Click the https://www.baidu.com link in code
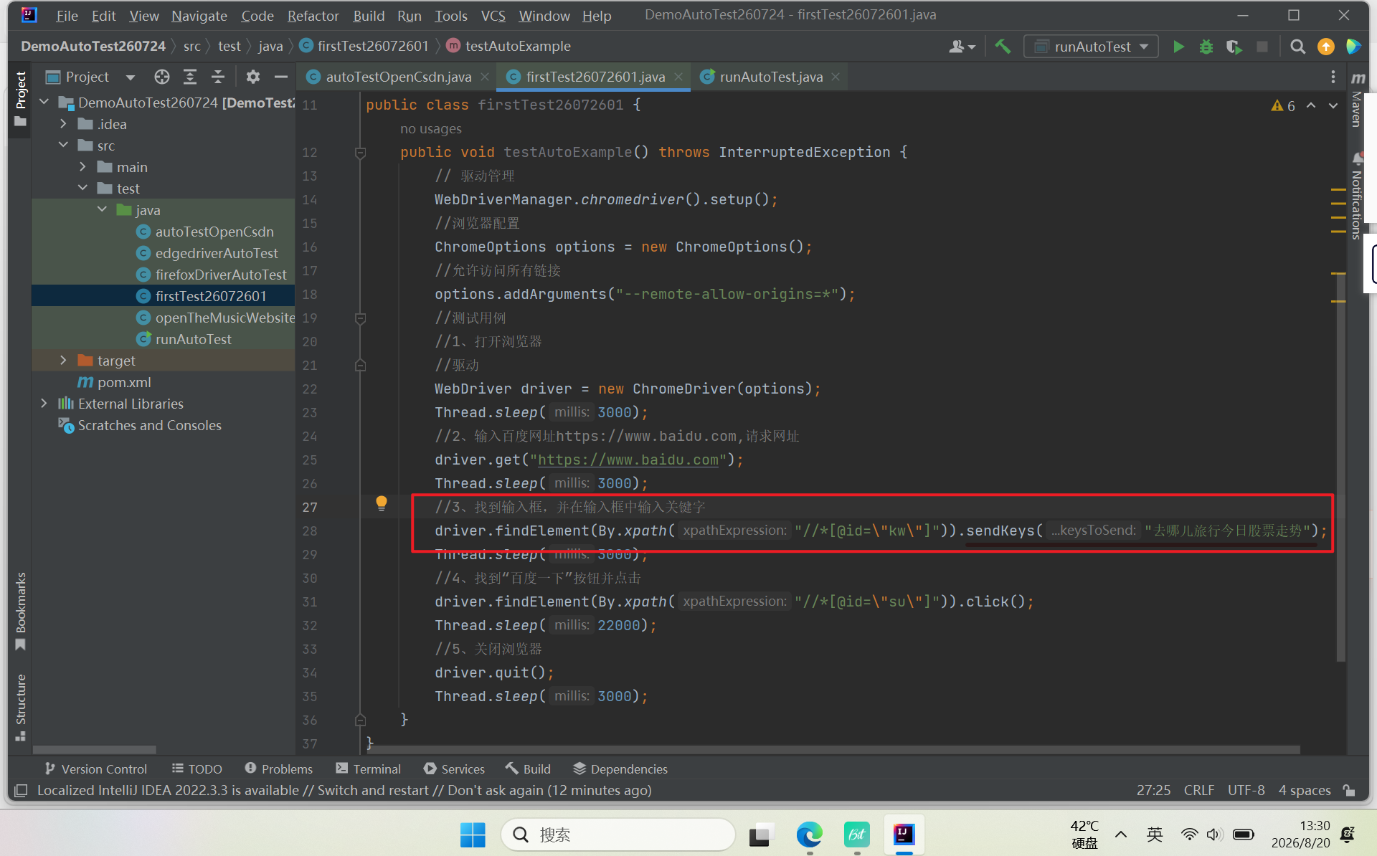Image resolution: width=1377 pixels, height=856 pixels. point(628,460)
